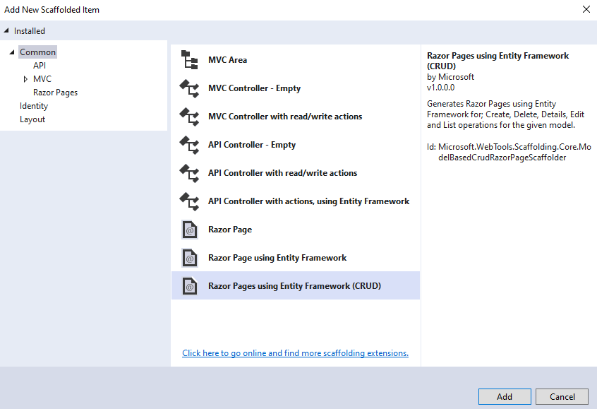
Task: Select Razor Page using Entity Framework label
Action: 277,258
